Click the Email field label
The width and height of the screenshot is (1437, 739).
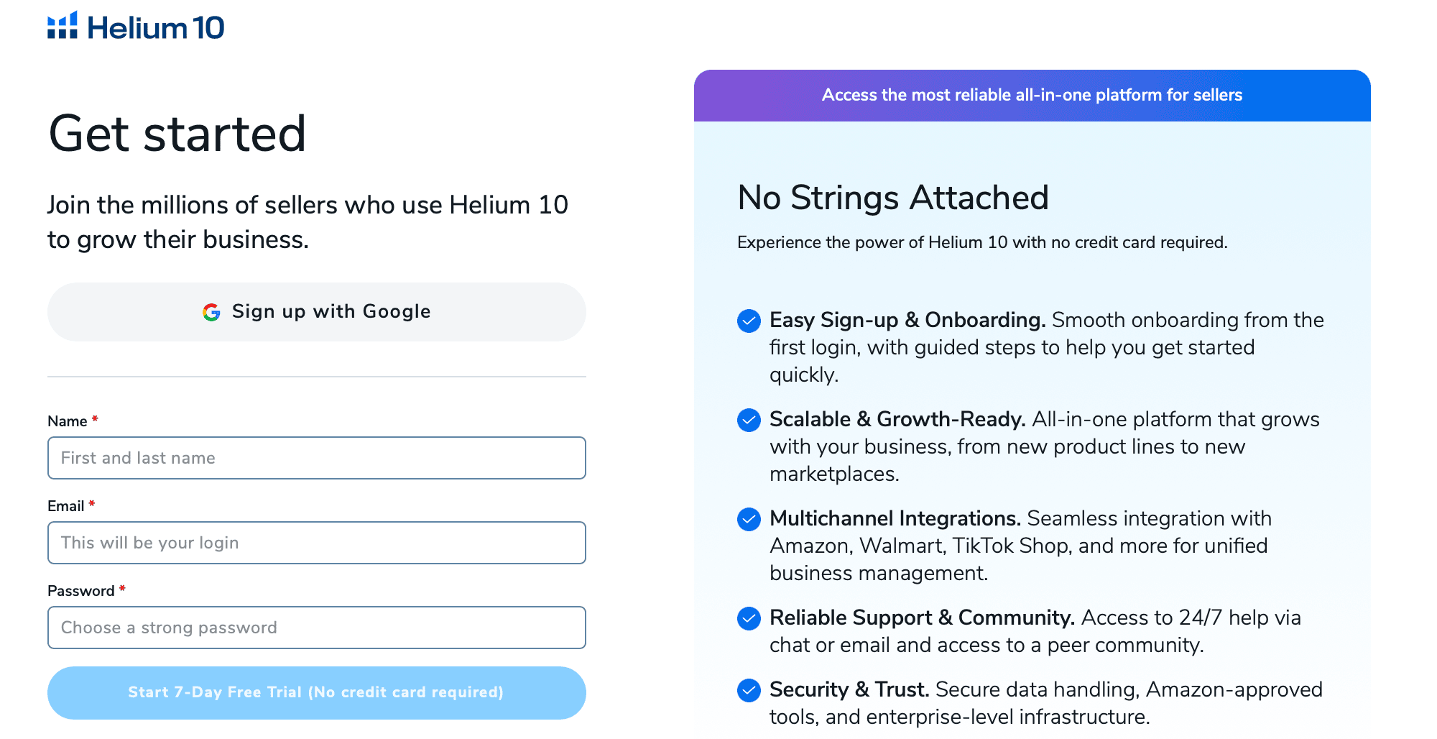click(66, 506)
